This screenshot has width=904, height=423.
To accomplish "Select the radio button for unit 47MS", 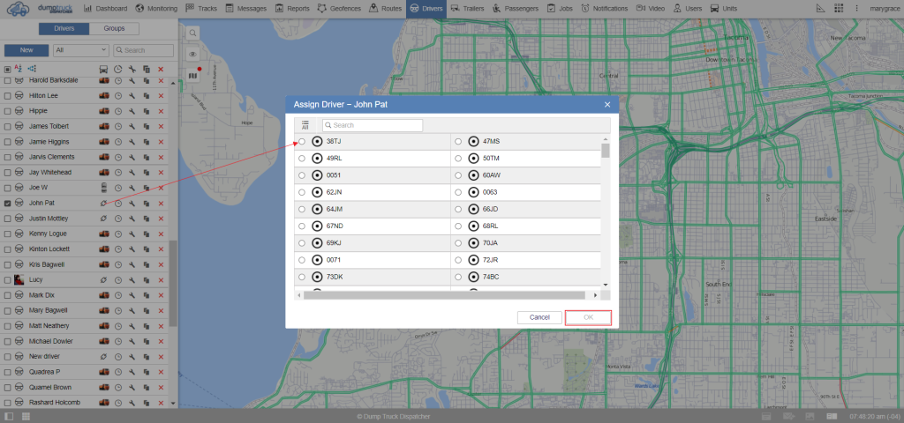I will (x=458, y=141).
